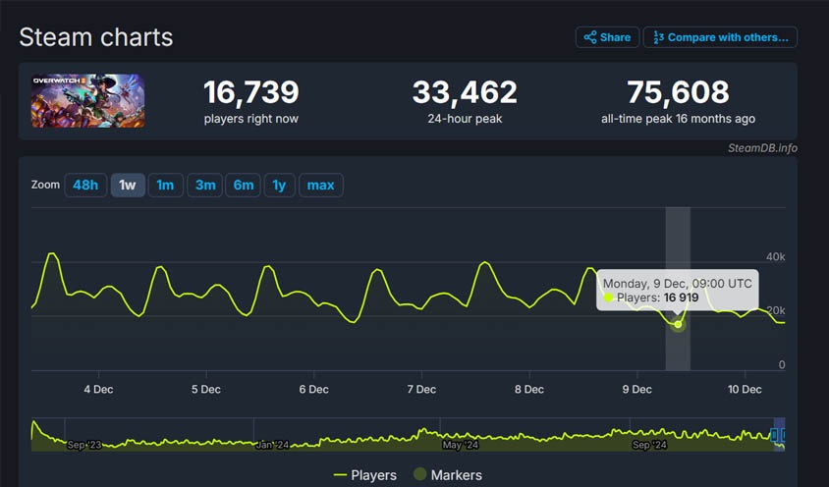Screen dimensions: 829x487
Task: Click the 4 Dec axis label
Action: click(x=98, y=390)
